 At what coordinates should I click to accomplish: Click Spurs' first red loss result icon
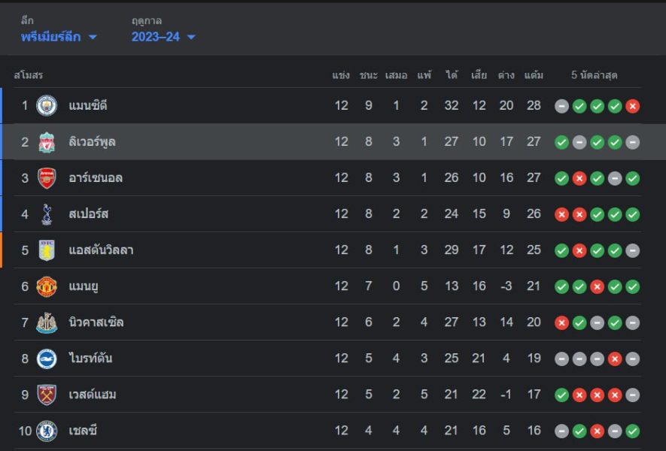click(561, 214)
